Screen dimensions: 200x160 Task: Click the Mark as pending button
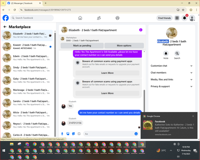click(82, 46)
